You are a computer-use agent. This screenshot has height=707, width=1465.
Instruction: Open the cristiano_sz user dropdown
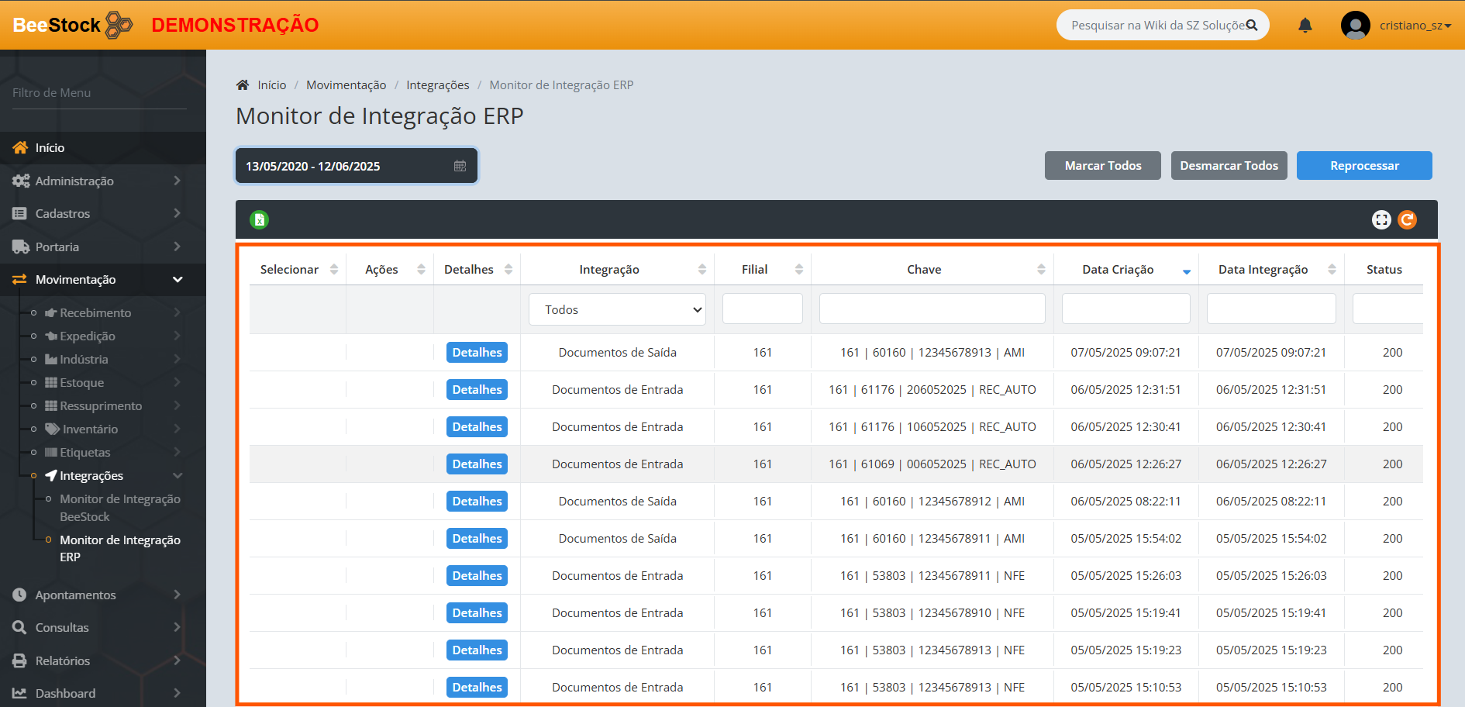1415,26
